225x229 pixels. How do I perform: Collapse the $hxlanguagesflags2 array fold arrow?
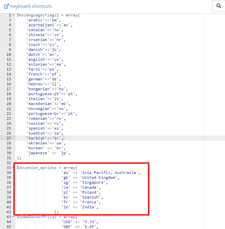click(x=13, y=15)
